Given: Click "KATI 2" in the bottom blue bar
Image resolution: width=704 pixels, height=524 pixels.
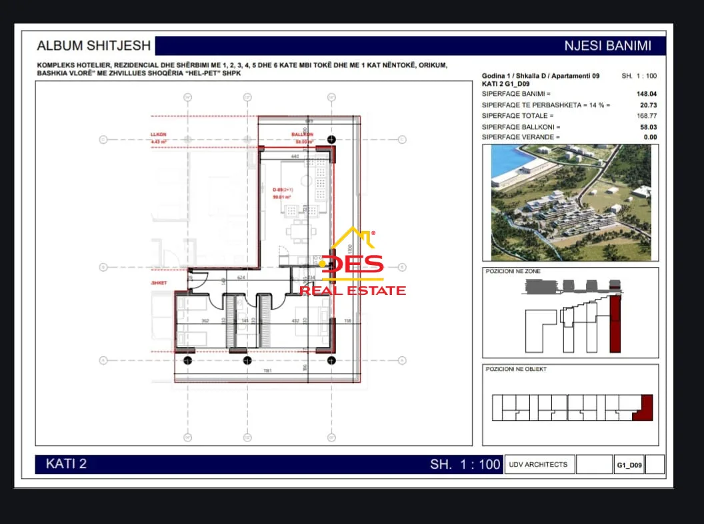Looking at the screenshot, I should 66,464.
